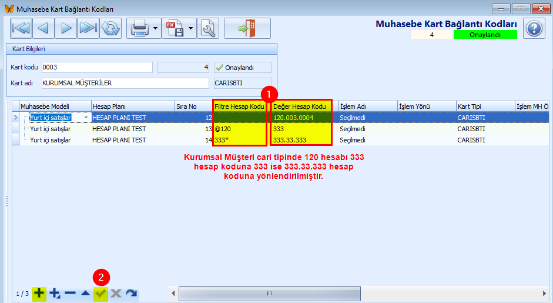Click the İşlem Yönü column header
The width and height of the screenshot is (553, 303).
click(x=427, y=106)
